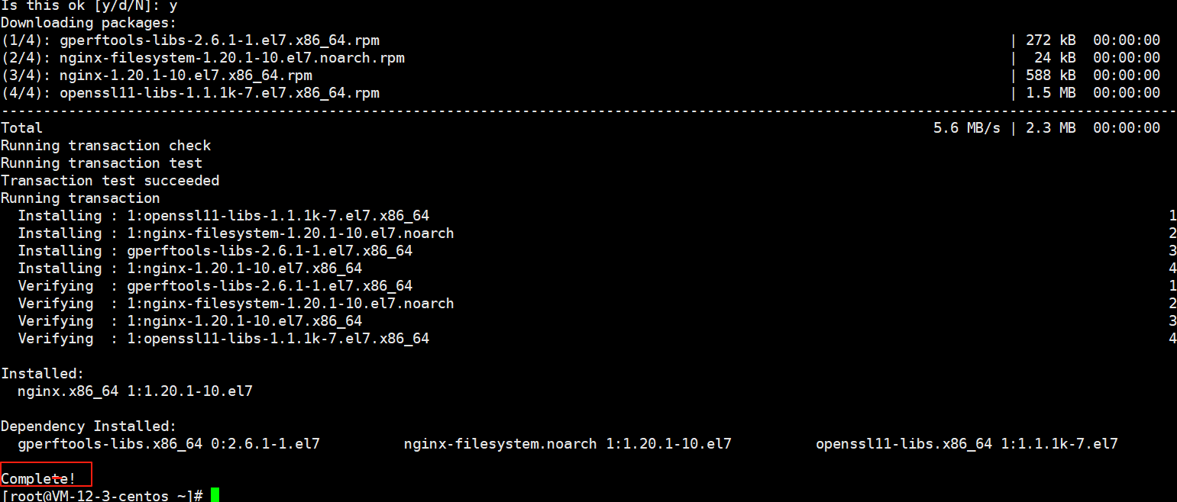Click the 'Dependency Installed:' heading
This screenshot has height=502, width=1177.
89,426
